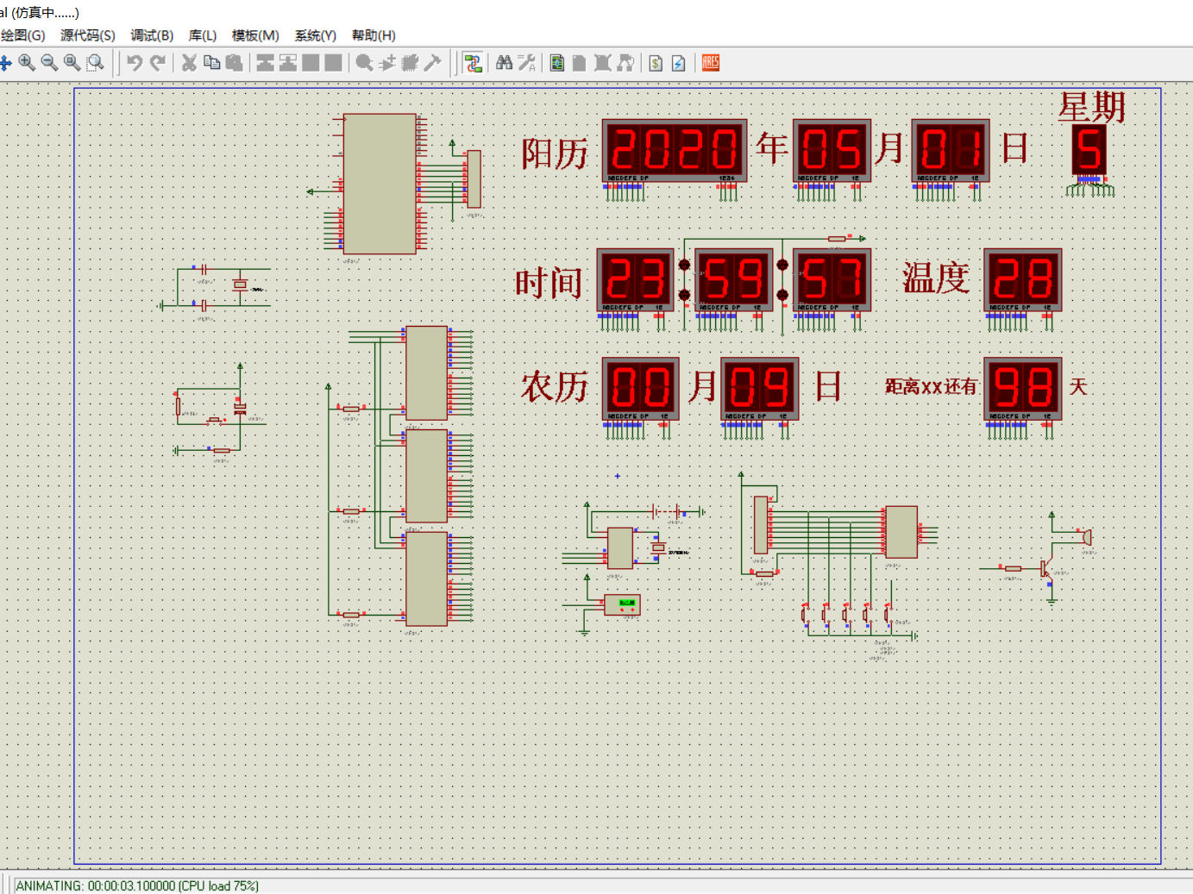Click the Paste from clipboard icon
The width and height of the screenshot is (1193, 894).
point(234,63)
